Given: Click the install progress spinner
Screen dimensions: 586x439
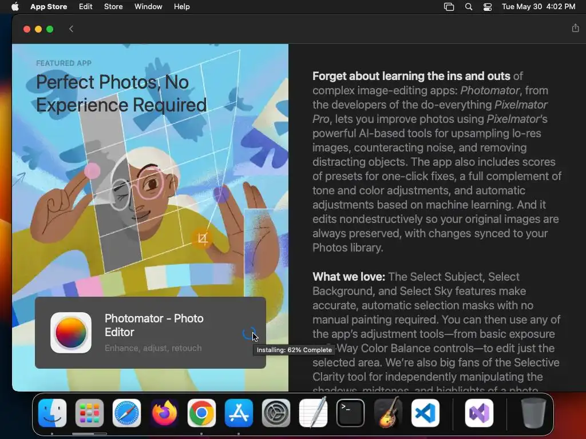Looking at the screenshot, I should pos(249,333).
